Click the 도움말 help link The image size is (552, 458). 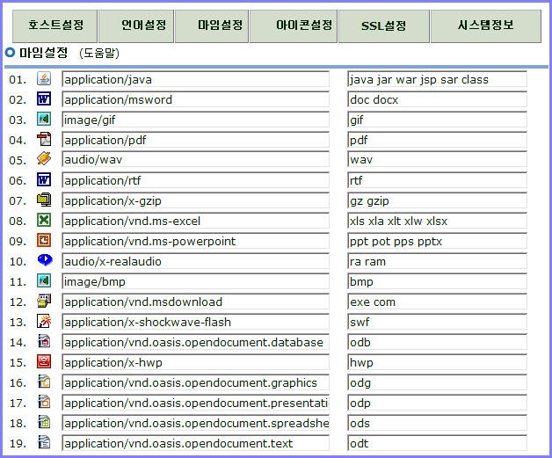(x=99, y=54)
